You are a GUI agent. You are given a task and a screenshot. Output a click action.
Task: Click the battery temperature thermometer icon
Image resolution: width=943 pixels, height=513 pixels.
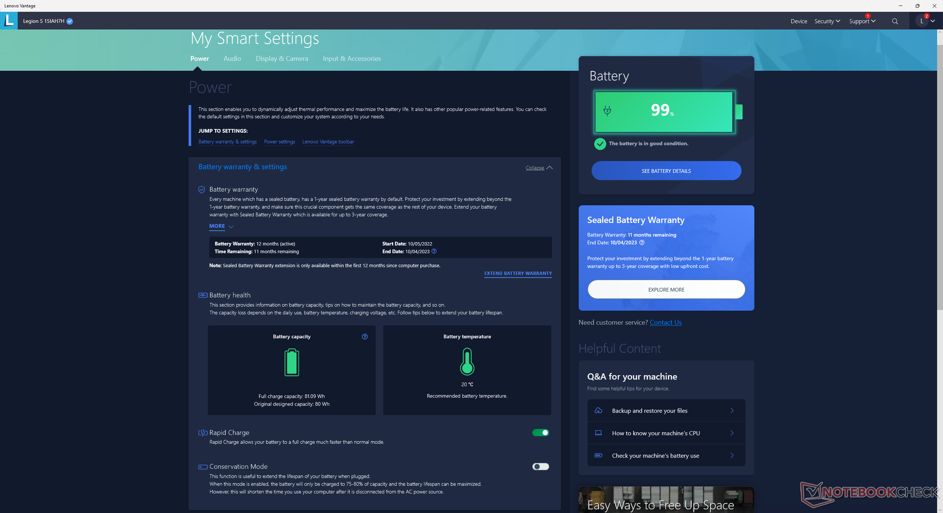467,362
